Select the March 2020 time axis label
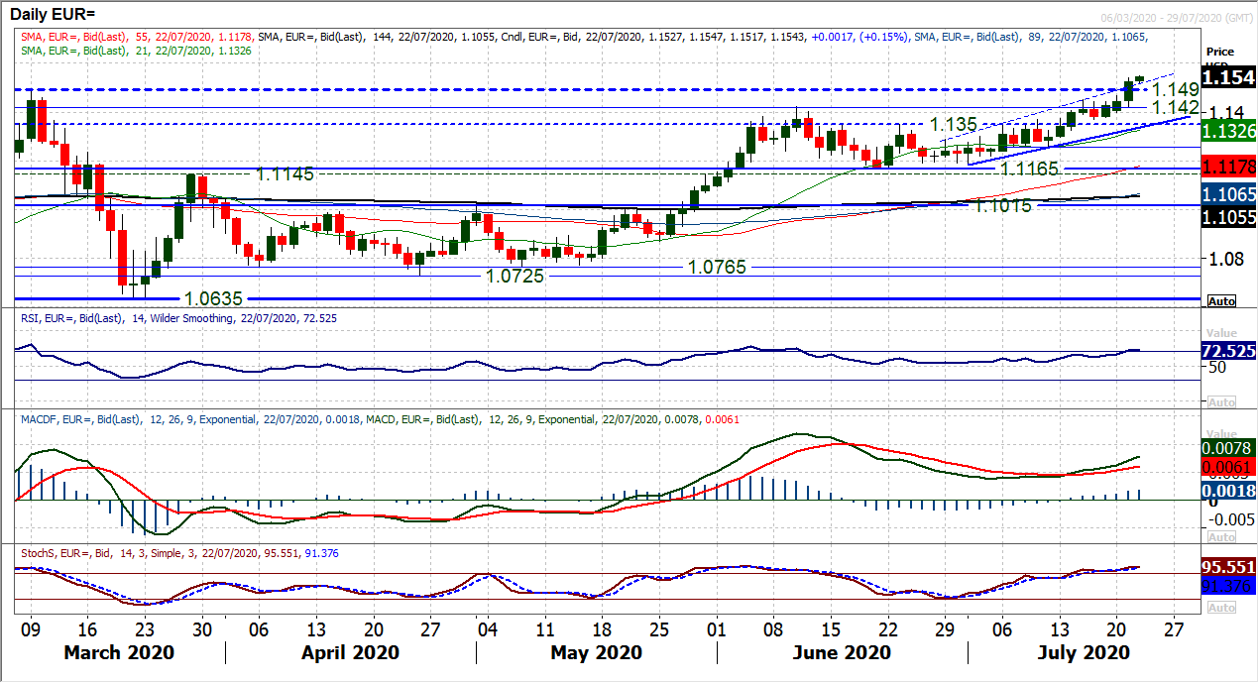Viewport: 1259px width, 683px height. (119, 653)
